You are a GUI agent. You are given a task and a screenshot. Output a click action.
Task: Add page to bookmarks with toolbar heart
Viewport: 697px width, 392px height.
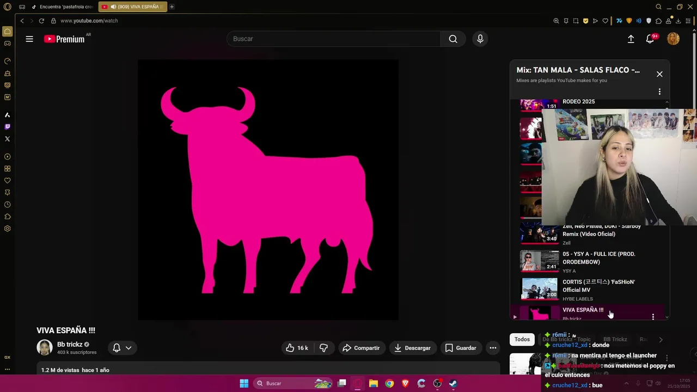point(605,21)
